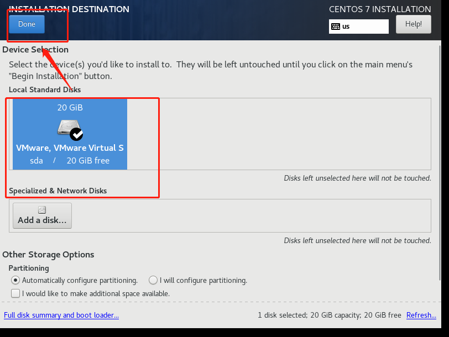Click the hard drive icon with checkmark
The image size is (449, 337).
pos(70,130)
